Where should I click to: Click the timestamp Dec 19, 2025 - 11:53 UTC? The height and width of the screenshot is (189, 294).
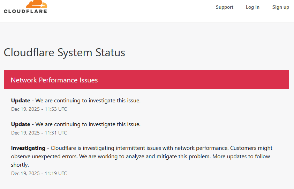tap(39, 109)
